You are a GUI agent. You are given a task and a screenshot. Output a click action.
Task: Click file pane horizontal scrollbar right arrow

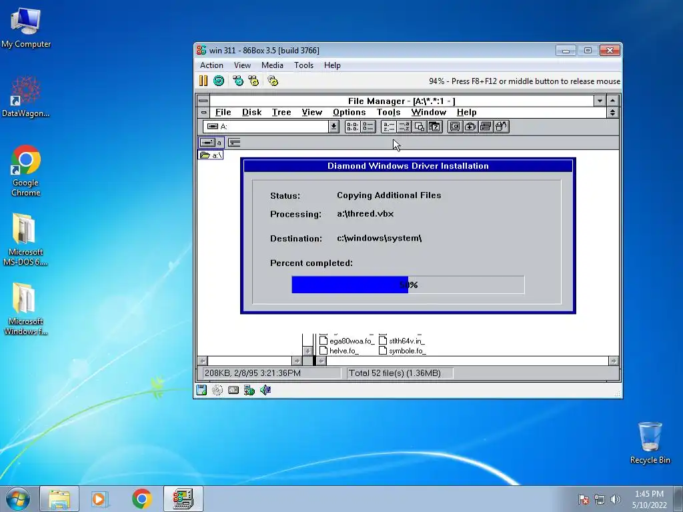[x=614, y=361]
